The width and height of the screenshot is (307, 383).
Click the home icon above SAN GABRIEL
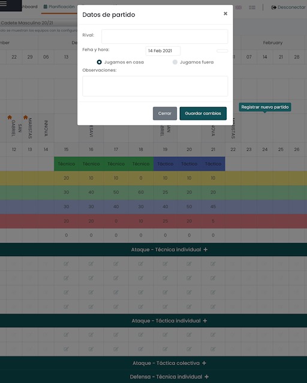tap(10, 117)
